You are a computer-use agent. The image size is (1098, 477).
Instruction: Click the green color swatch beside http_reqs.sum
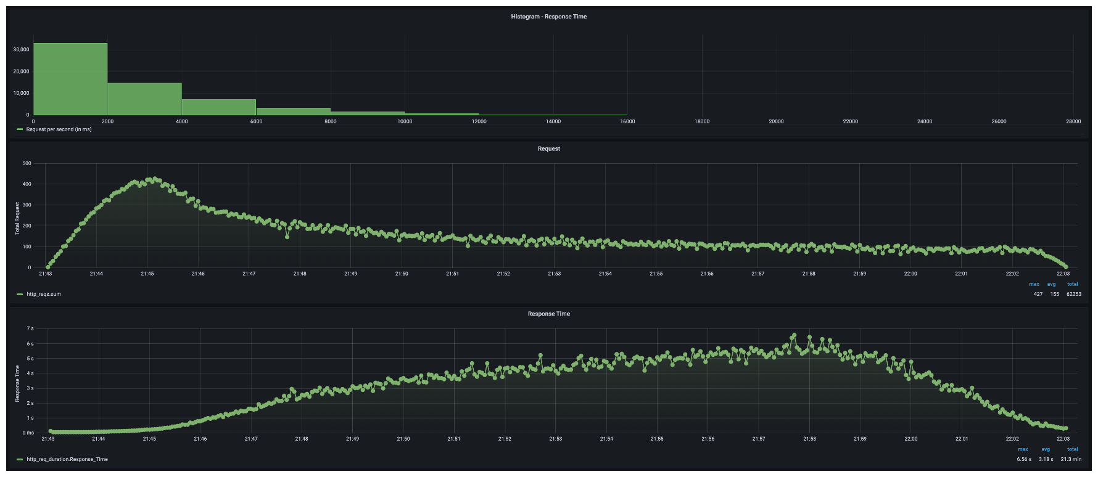tap(20, 294)
